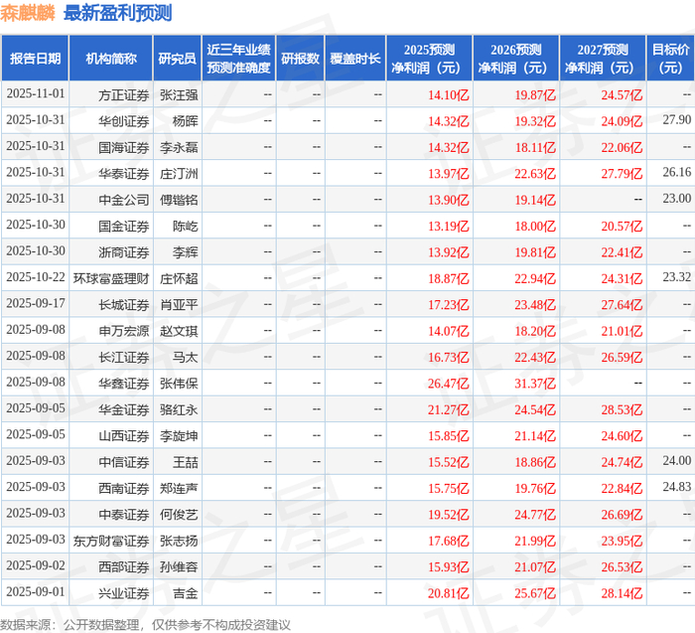Image resolution: width=695 pixels, height=633 pixels.
Task: Click the 研究员 column header
Action: click(178, 59)
